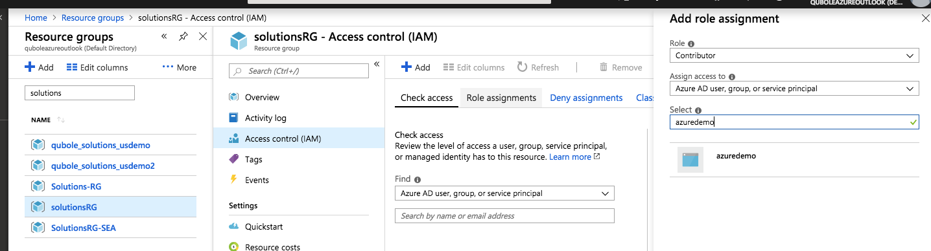Click Add in the IAM toolbar
The image size is (931, 251).
[x=416, y=67]
